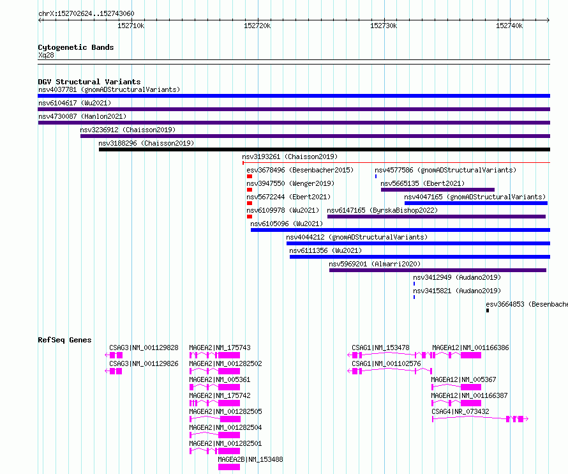Open nsv6109978 (Wu2021) variant label
The height and width of the screenshot is (474, 568).
(283, 210)
